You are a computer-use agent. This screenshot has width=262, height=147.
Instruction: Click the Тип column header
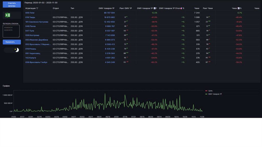click(72, 8)
